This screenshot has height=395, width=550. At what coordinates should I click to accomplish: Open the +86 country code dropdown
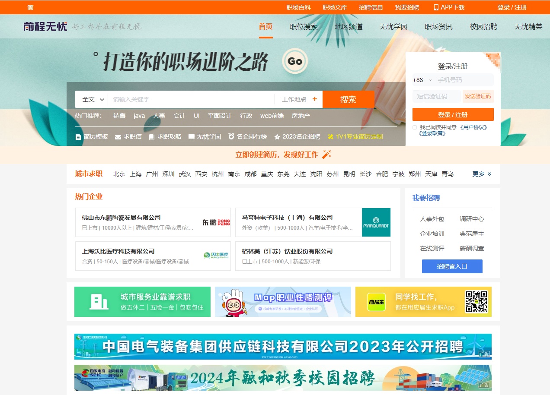(x=422, y=80)
